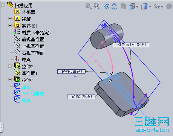
Task: Click the Edit Appearance sphere icon
Action: coord(169,6)
